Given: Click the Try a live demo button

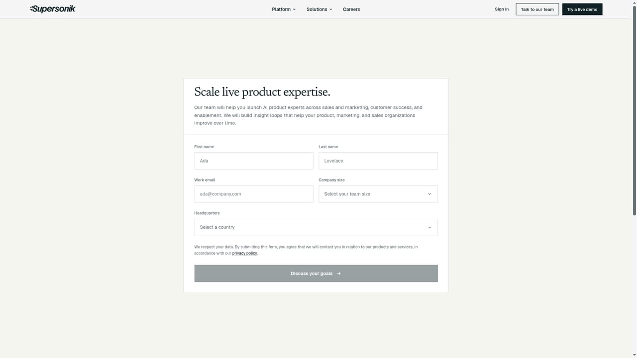Looking at the screenshot, I should pyautogui.click(x=582, y=9).
